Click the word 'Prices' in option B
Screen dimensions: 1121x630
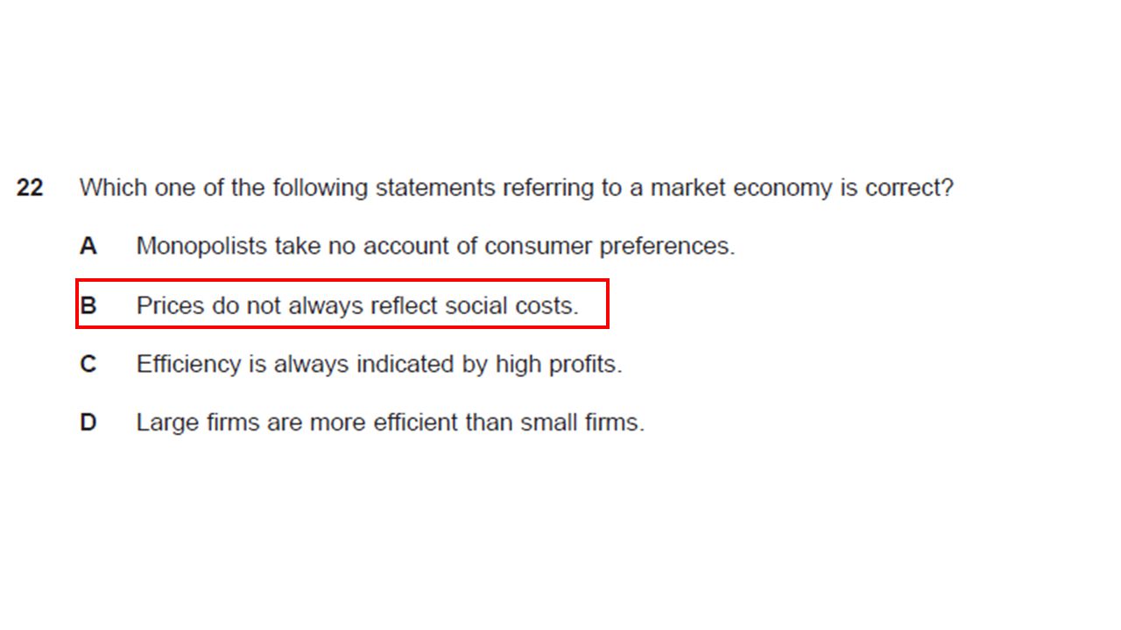[170, 305]
